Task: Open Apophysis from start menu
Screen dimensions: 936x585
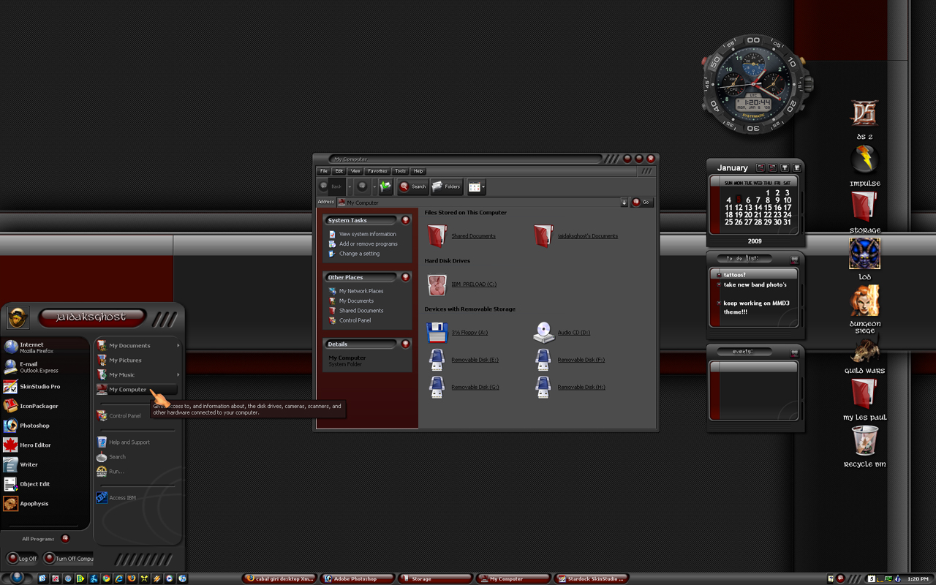Action: pos(26,503)
